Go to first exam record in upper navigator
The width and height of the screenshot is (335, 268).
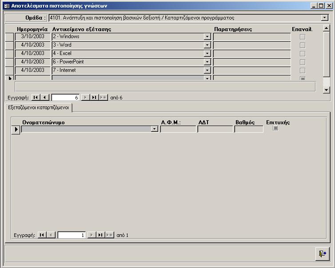[36, 98]
